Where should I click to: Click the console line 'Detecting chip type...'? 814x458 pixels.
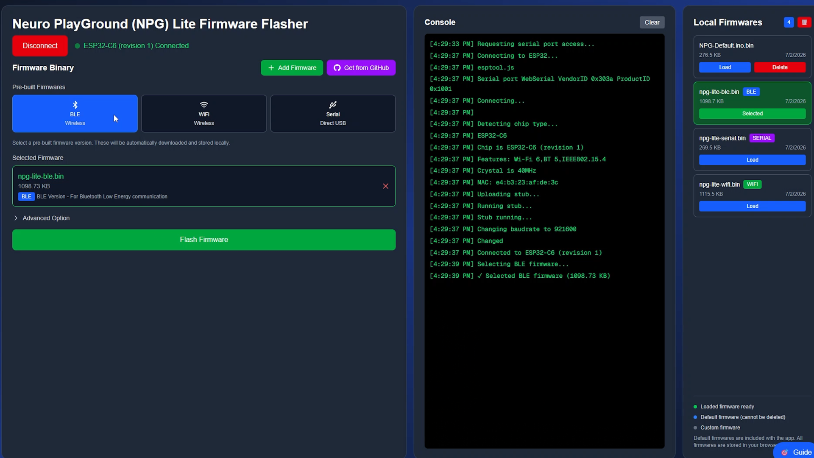(x=517, y=124)
